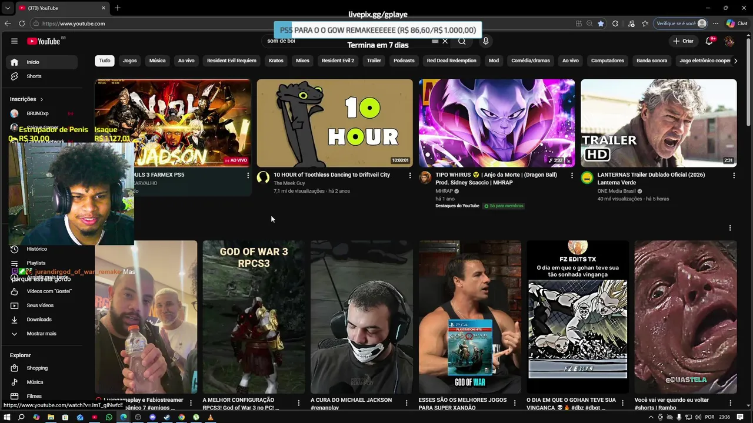The image size is (753, 423).
Task: Click browser back arrow
Action: (x=8, y=23)
